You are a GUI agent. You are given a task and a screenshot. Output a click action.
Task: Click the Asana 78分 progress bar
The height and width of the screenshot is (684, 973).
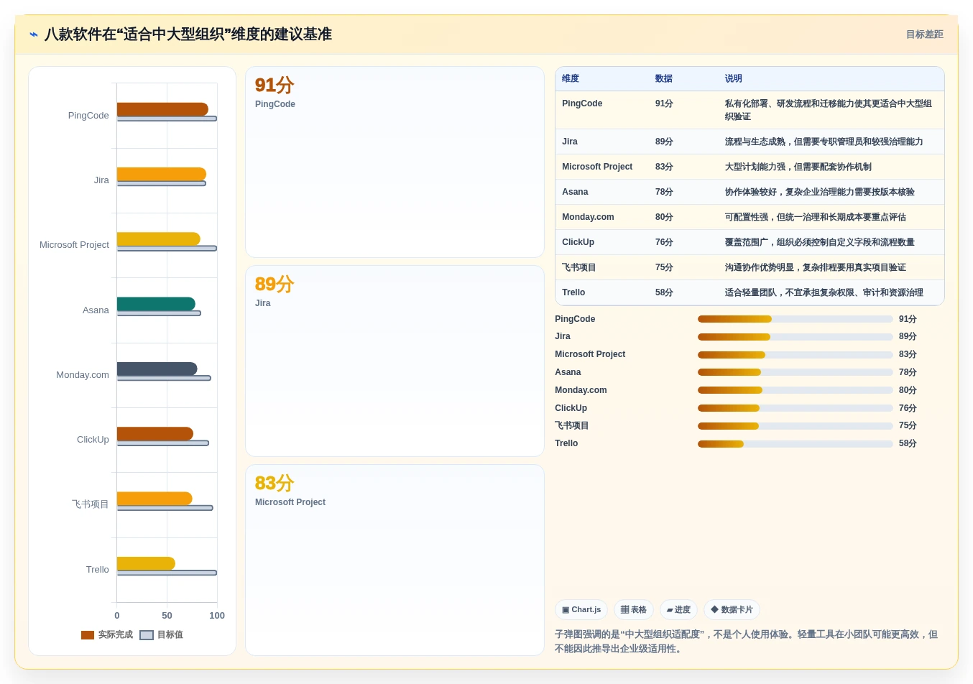tap(795, 372)
